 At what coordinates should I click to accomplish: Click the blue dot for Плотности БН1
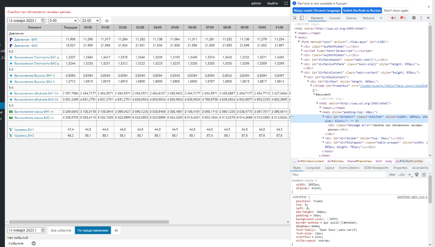point(11,58)
